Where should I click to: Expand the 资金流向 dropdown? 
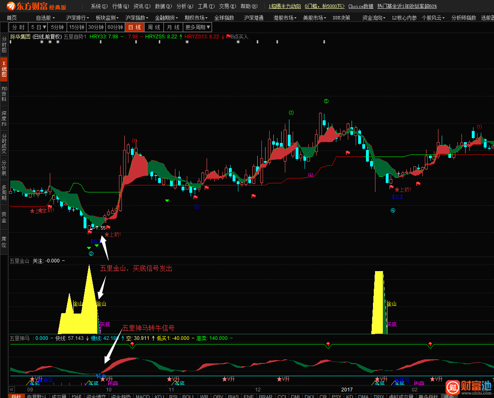pyautogui.click(x=374, y=18)
